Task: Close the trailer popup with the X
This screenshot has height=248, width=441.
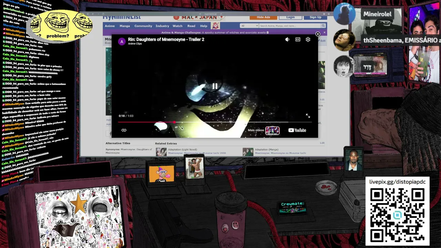Action: click(318, 34)
